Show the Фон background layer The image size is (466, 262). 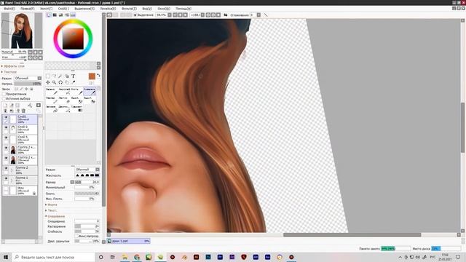[6, 188]
